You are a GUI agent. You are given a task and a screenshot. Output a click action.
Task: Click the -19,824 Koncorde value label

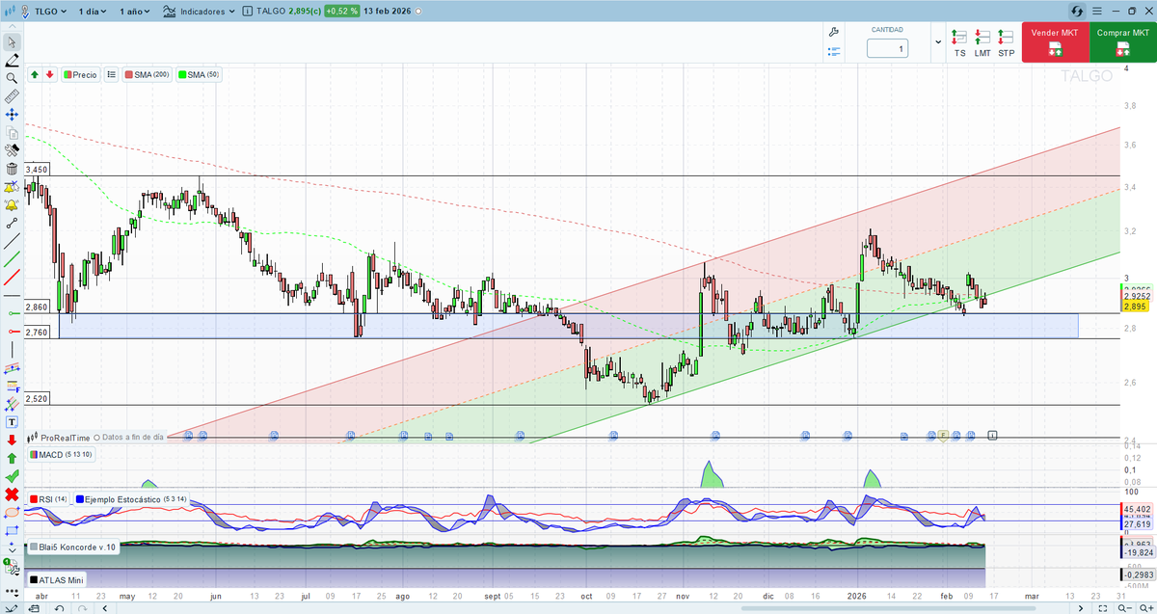click(1138, 553)
